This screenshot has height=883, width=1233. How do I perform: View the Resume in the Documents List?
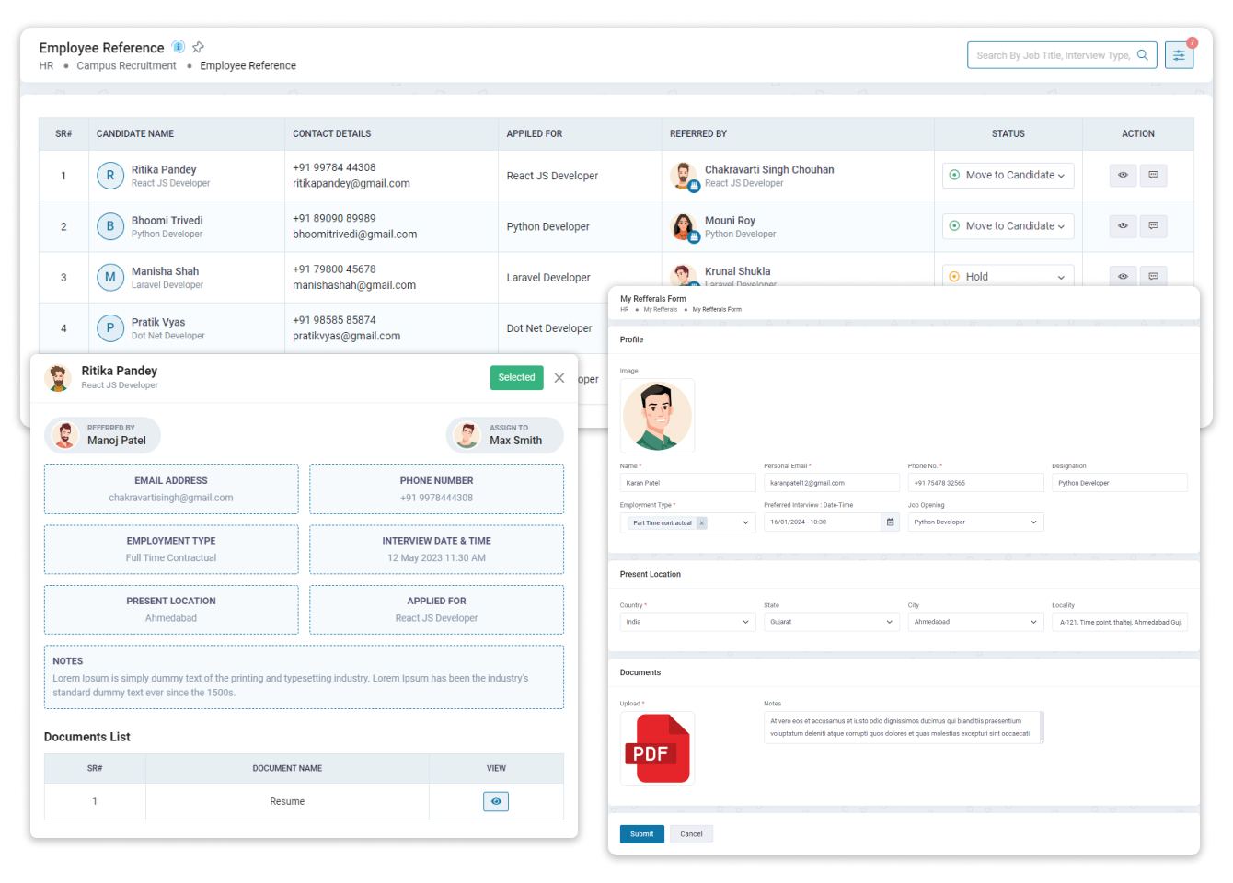tap(495, 801)
